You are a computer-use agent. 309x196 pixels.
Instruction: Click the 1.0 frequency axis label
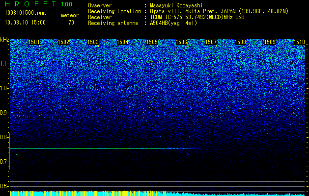(x=4, y=88)
